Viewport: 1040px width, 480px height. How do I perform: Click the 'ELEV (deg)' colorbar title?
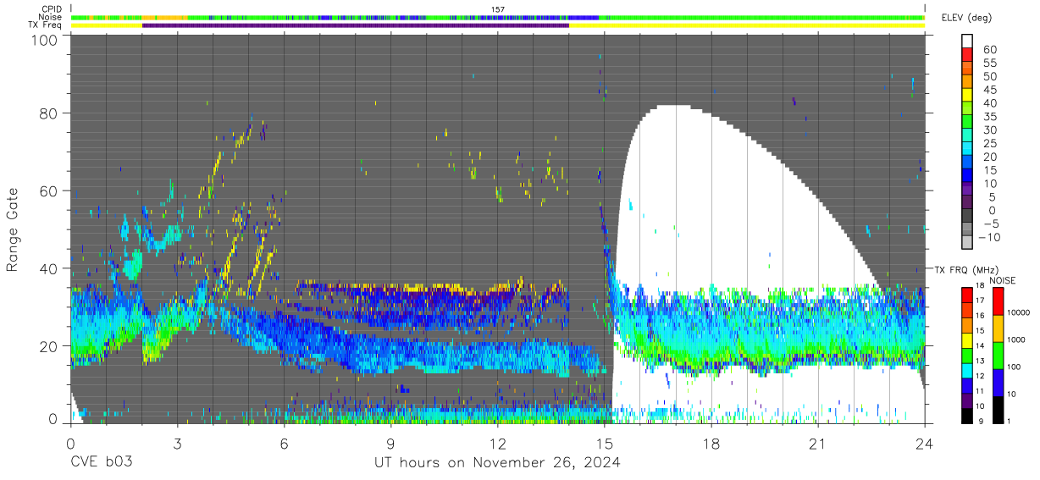[966, 18]
